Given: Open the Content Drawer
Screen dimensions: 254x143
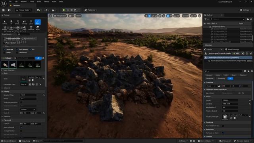Looking at the screenshot, I should 9,141.
